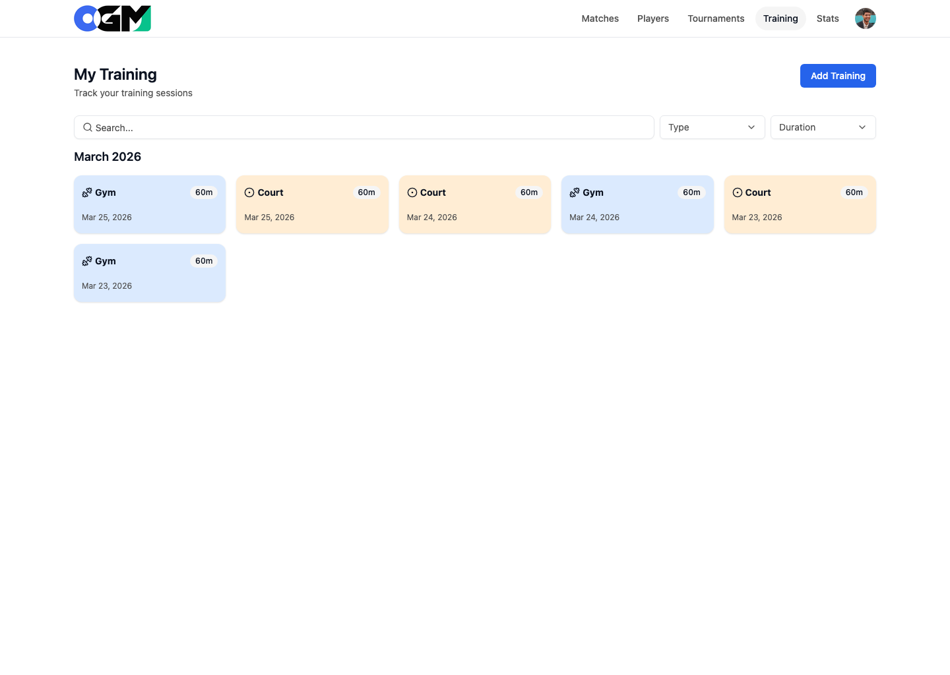Click the court icon on Mar 25 Court card
This screenshot has width=950, height=675.
pyautogui.click(x=249, y=192)
